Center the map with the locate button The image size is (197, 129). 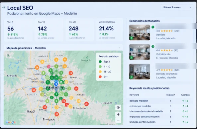[118, 107]
